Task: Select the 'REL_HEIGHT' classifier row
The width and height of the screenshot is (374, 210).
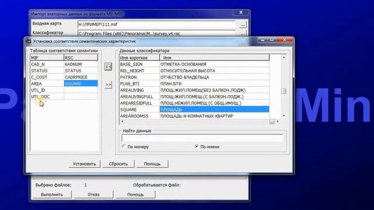Action: [195, 71]
